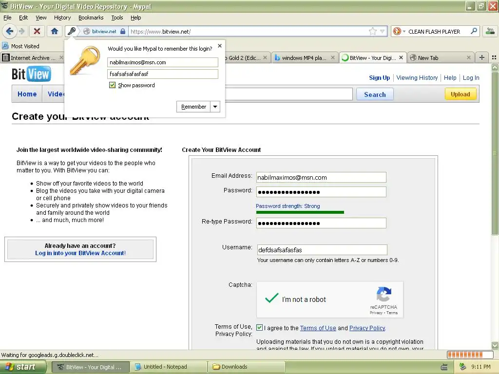The image size is (499, 374).
Task: Click the reCAPTCHA logo icon
Action: click(384, 294)
